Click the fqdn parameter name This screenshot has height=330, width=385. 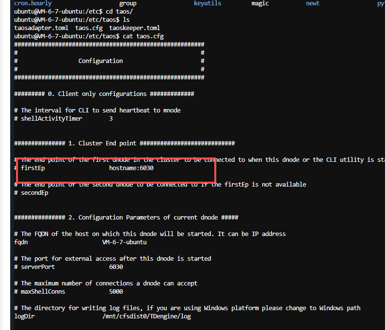pos(21,242)
